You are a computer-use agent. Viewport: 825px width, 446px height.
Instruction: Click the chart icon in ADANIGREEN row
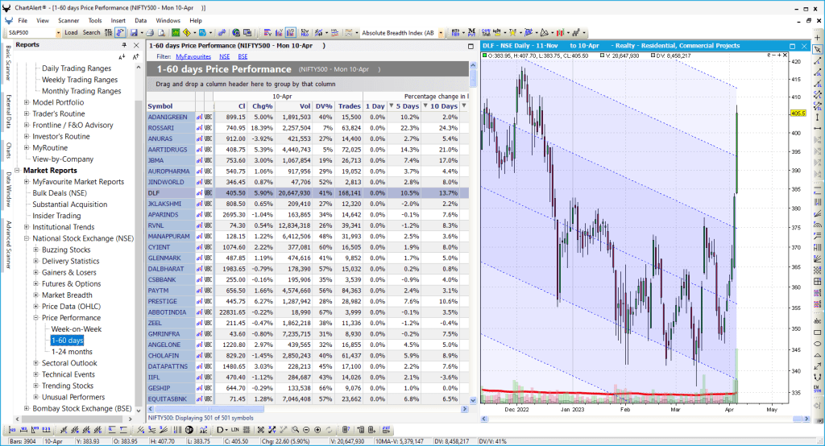point(200,117)
